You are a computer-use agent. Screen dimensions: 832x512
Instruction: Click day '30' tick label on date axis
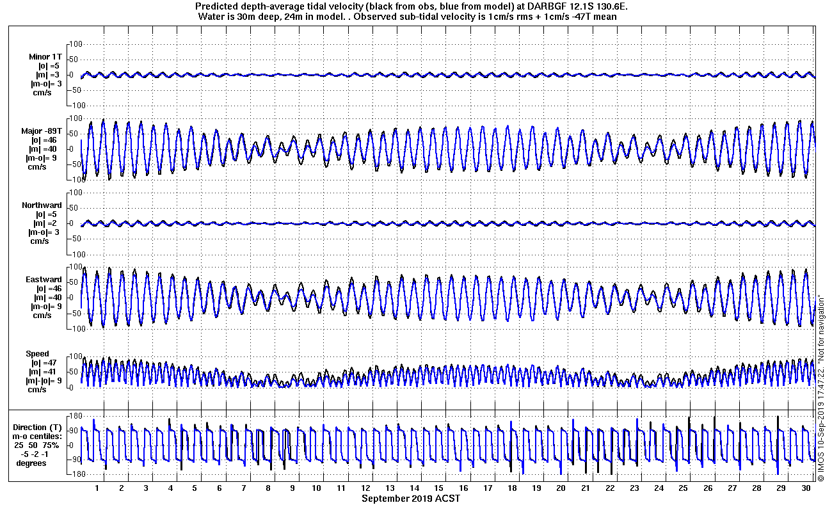pos(805,488)
